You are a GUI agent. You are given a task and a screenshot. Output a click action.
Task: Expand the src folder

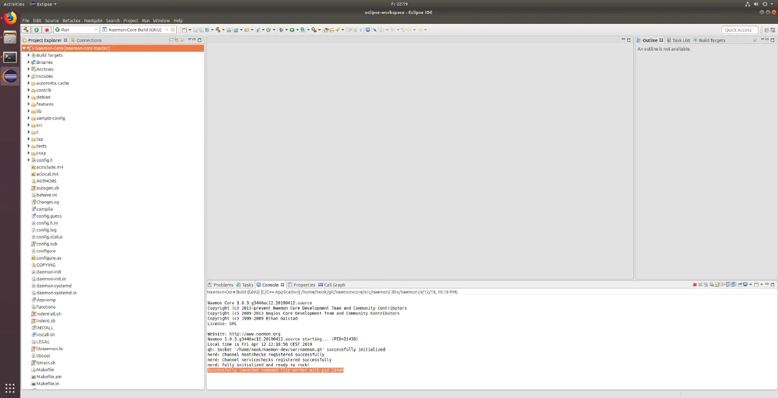[28, 125]
